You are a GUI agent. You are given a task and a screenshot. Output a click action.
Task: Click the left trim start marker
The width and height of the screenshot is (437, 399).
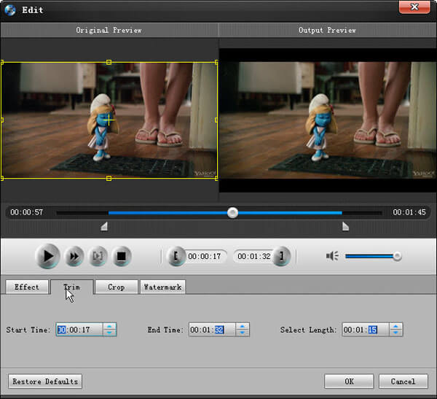104,226
